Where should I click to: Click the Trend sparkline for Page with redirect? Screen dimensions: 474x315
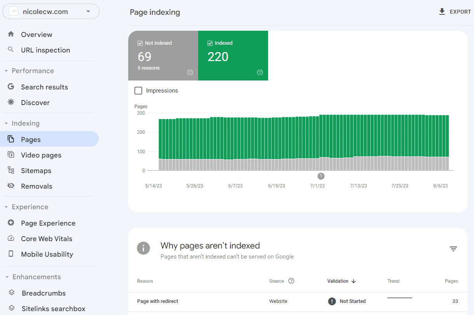pos(400,298)
